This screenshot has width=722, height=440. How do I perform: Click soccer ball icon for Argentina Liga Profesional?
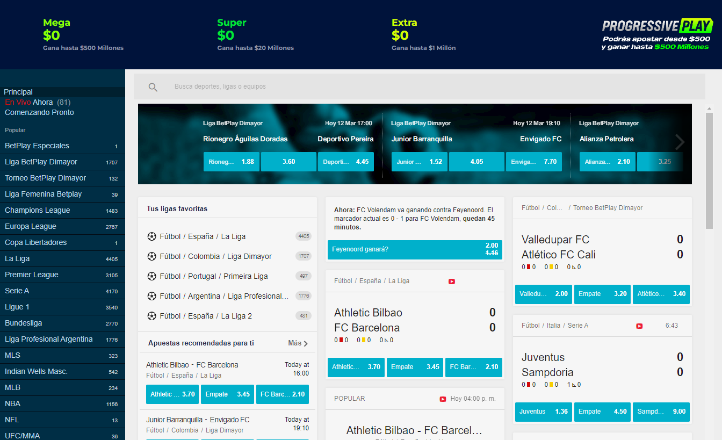click(151, 296)
